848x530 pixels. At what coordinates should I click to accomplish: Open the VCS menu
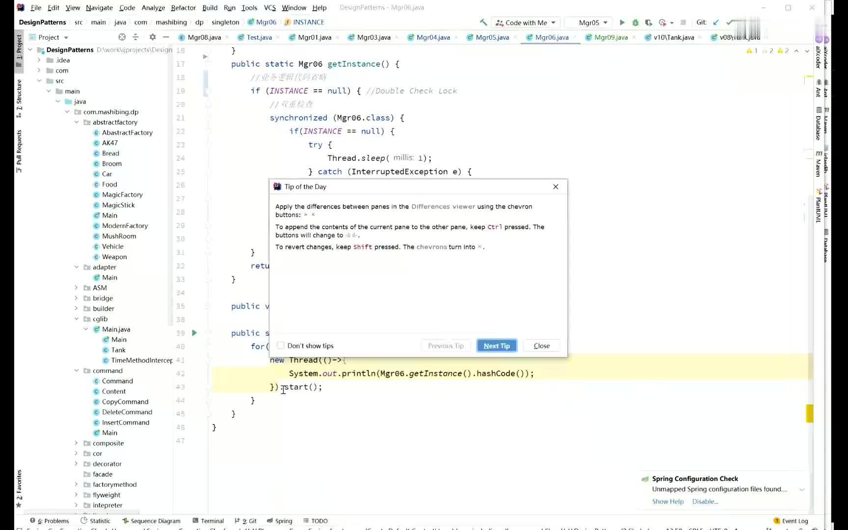point(270,8)
